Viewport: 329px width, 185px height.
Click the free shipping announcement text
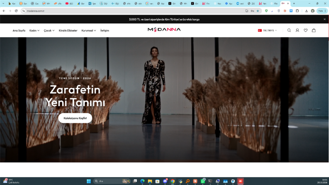tap(164, 19)
